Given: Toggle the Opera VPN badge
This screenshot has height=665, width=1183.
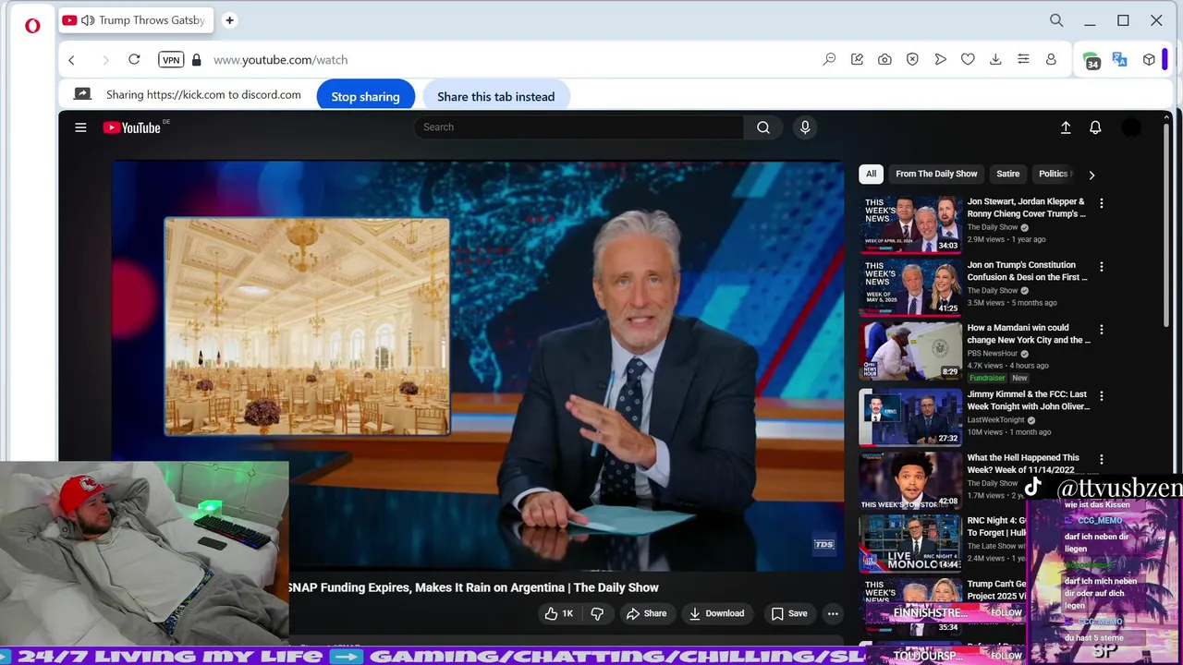Looking at the screenshot, I should (x=171, y=60).
